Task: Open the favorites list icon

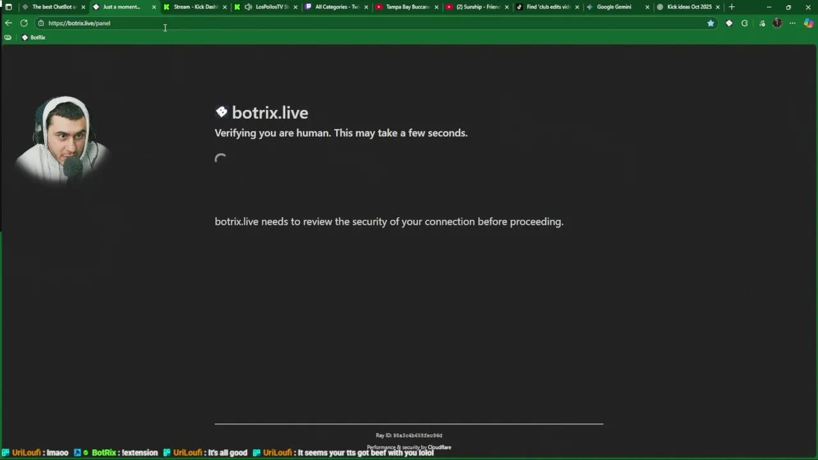Action: (x=762, y=23)
